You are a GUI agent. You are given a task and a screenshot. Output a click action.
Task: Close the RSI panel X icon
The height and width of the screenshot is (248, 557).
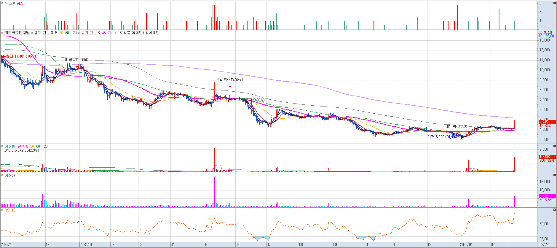(555, 210)
